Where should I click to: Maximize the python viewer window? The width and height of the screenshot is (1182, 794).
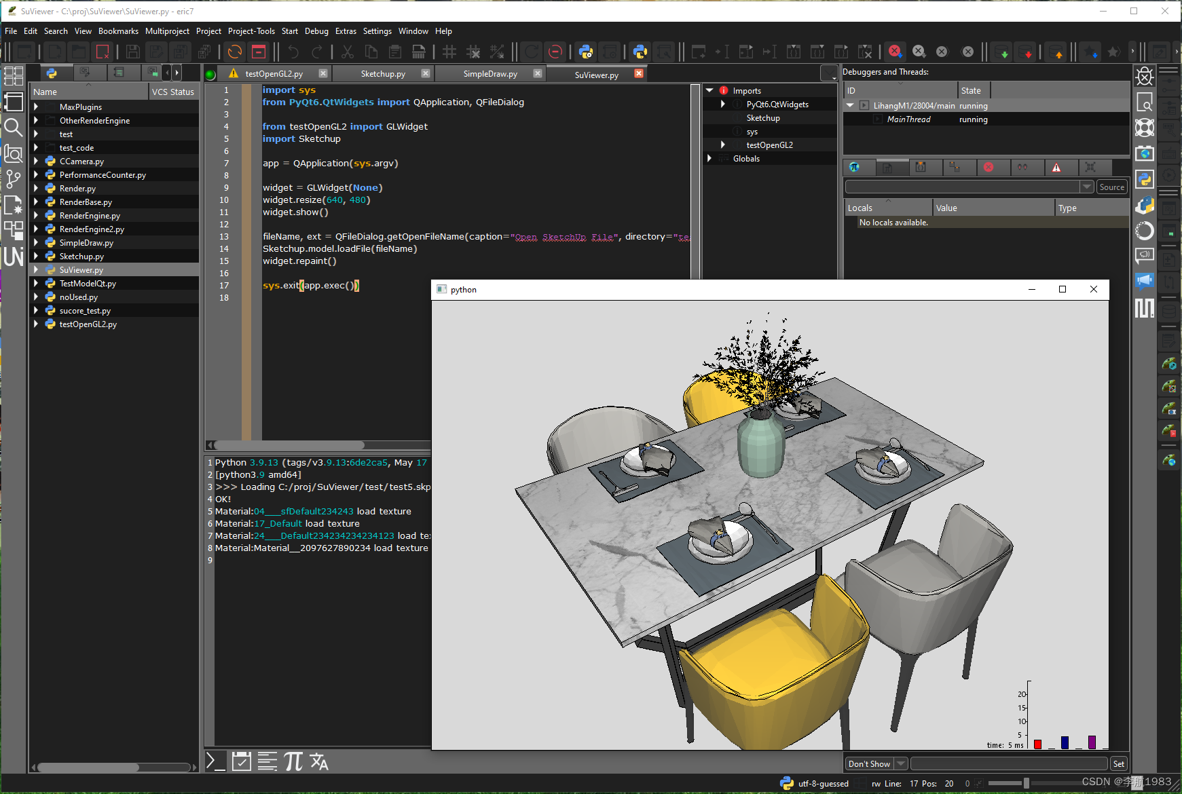(x=1063, y=289)
